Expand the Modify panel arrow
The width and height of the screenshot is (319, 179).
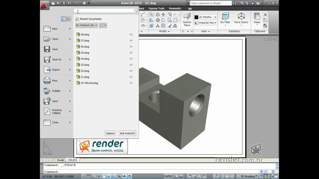coord(169,31)
